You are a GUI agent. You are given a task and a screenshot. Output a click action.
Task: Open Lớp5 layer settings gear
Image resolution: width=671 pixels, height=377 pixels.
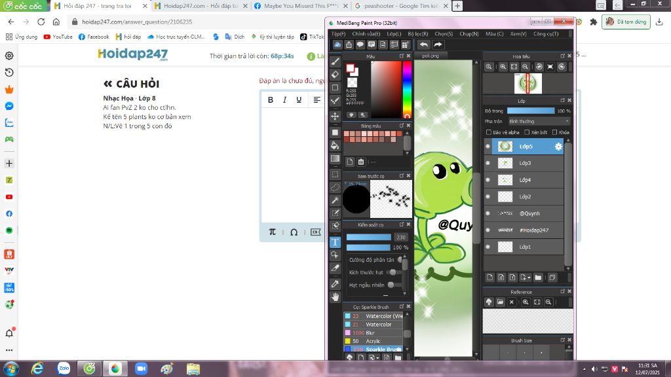[558, 147]
